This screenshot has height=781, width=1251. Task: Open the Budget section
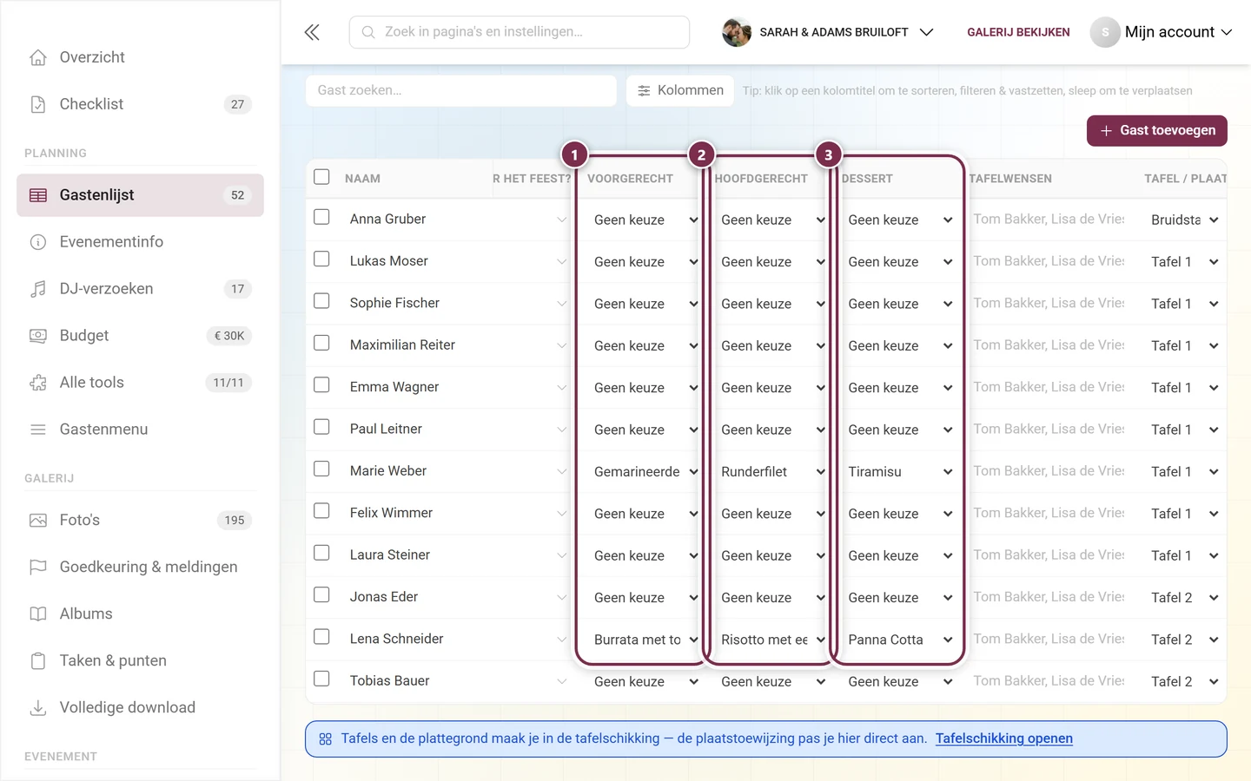tap(140, 336)
